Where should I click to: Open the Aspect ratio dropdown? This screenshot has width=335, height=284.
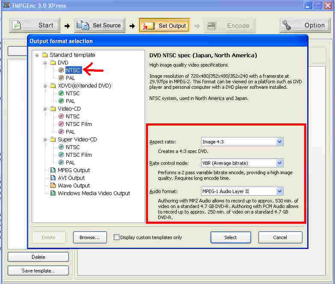[279, 142]
